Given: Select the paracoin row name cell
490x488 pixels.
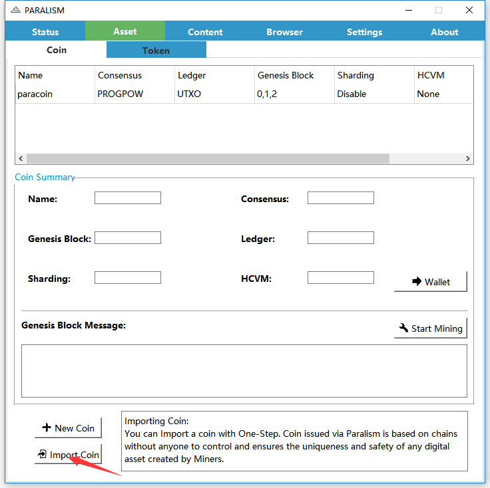Looking at the screenshot, I should coord(55,94).
